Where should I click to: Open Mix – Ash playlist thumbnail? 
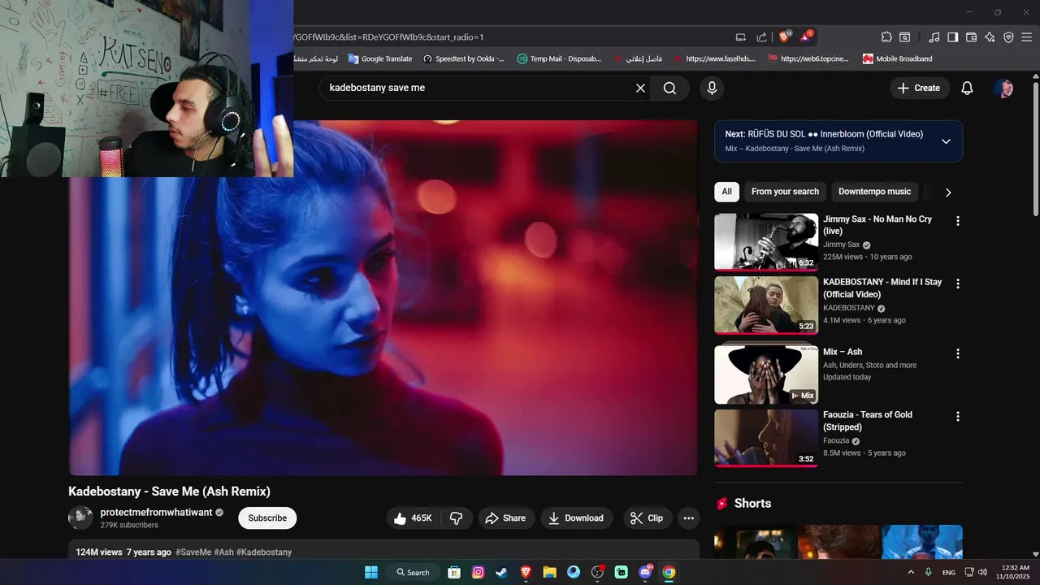[766, 375]
